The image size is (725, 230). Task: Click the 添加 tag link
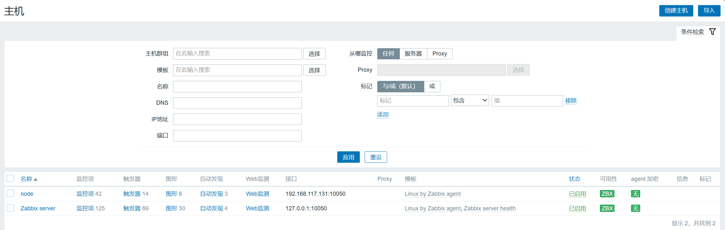383,115
